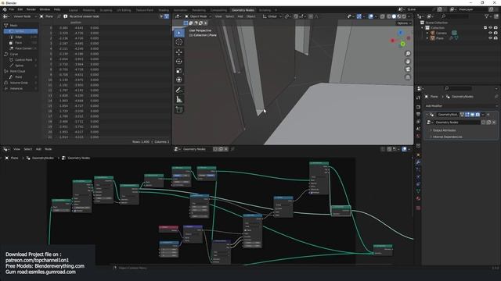The height and width of the screenshot is (281, 501).
Task: Select the Face Corner domain in spreadsheet
Action: (21, 48)
